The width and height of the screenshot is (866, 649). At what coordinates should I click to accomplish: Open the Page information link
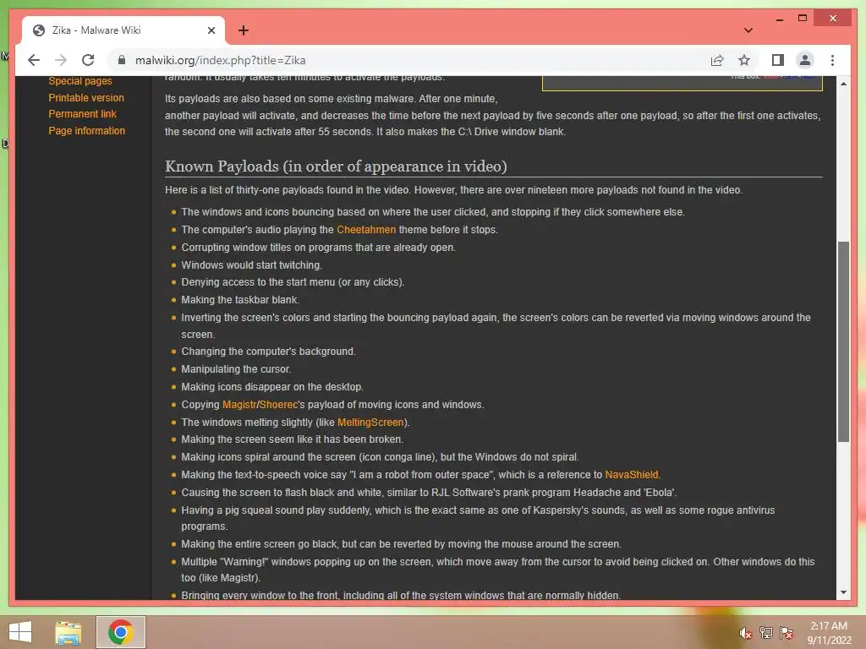(x=87, y=131)
